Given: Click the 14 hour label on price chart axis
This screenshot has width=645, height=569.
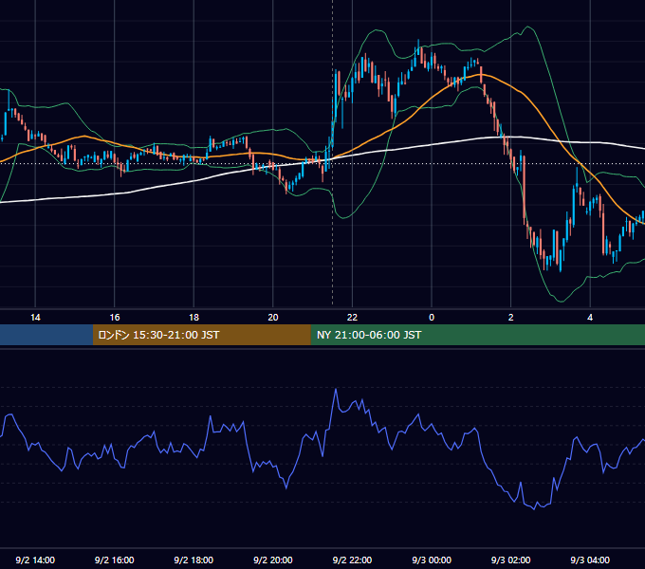Looking at the screenshot, I should click(35, 318).
